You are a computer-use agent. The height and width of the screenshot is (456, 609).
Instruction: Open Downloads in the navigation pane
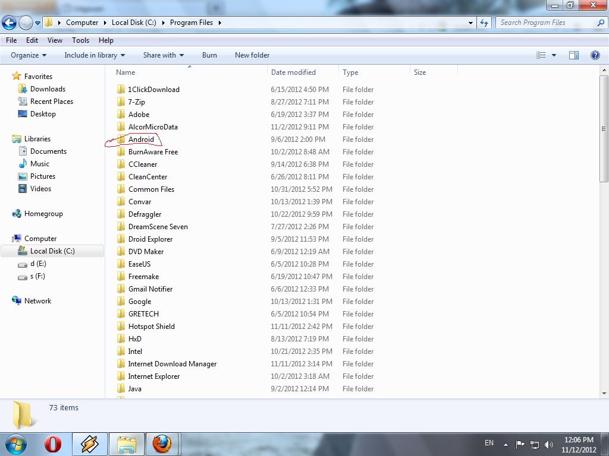click(x=48, y=89)
